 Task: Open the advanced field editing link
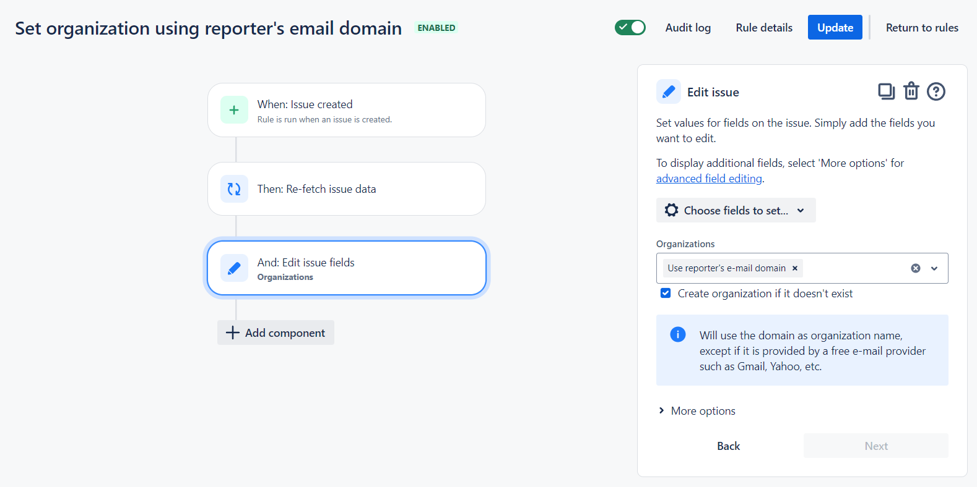709,178
